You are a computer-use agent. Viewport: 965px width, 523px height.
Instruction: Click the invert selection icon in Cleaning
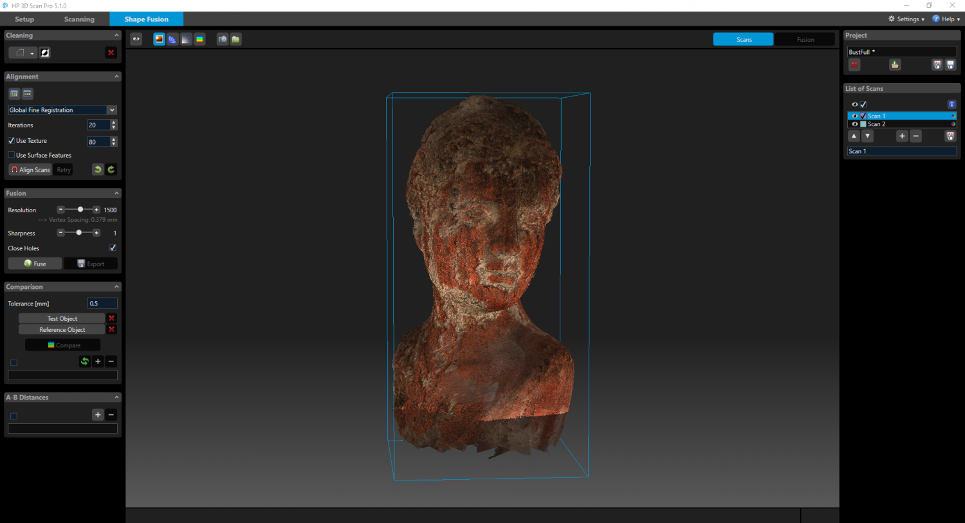coord(44,52)
